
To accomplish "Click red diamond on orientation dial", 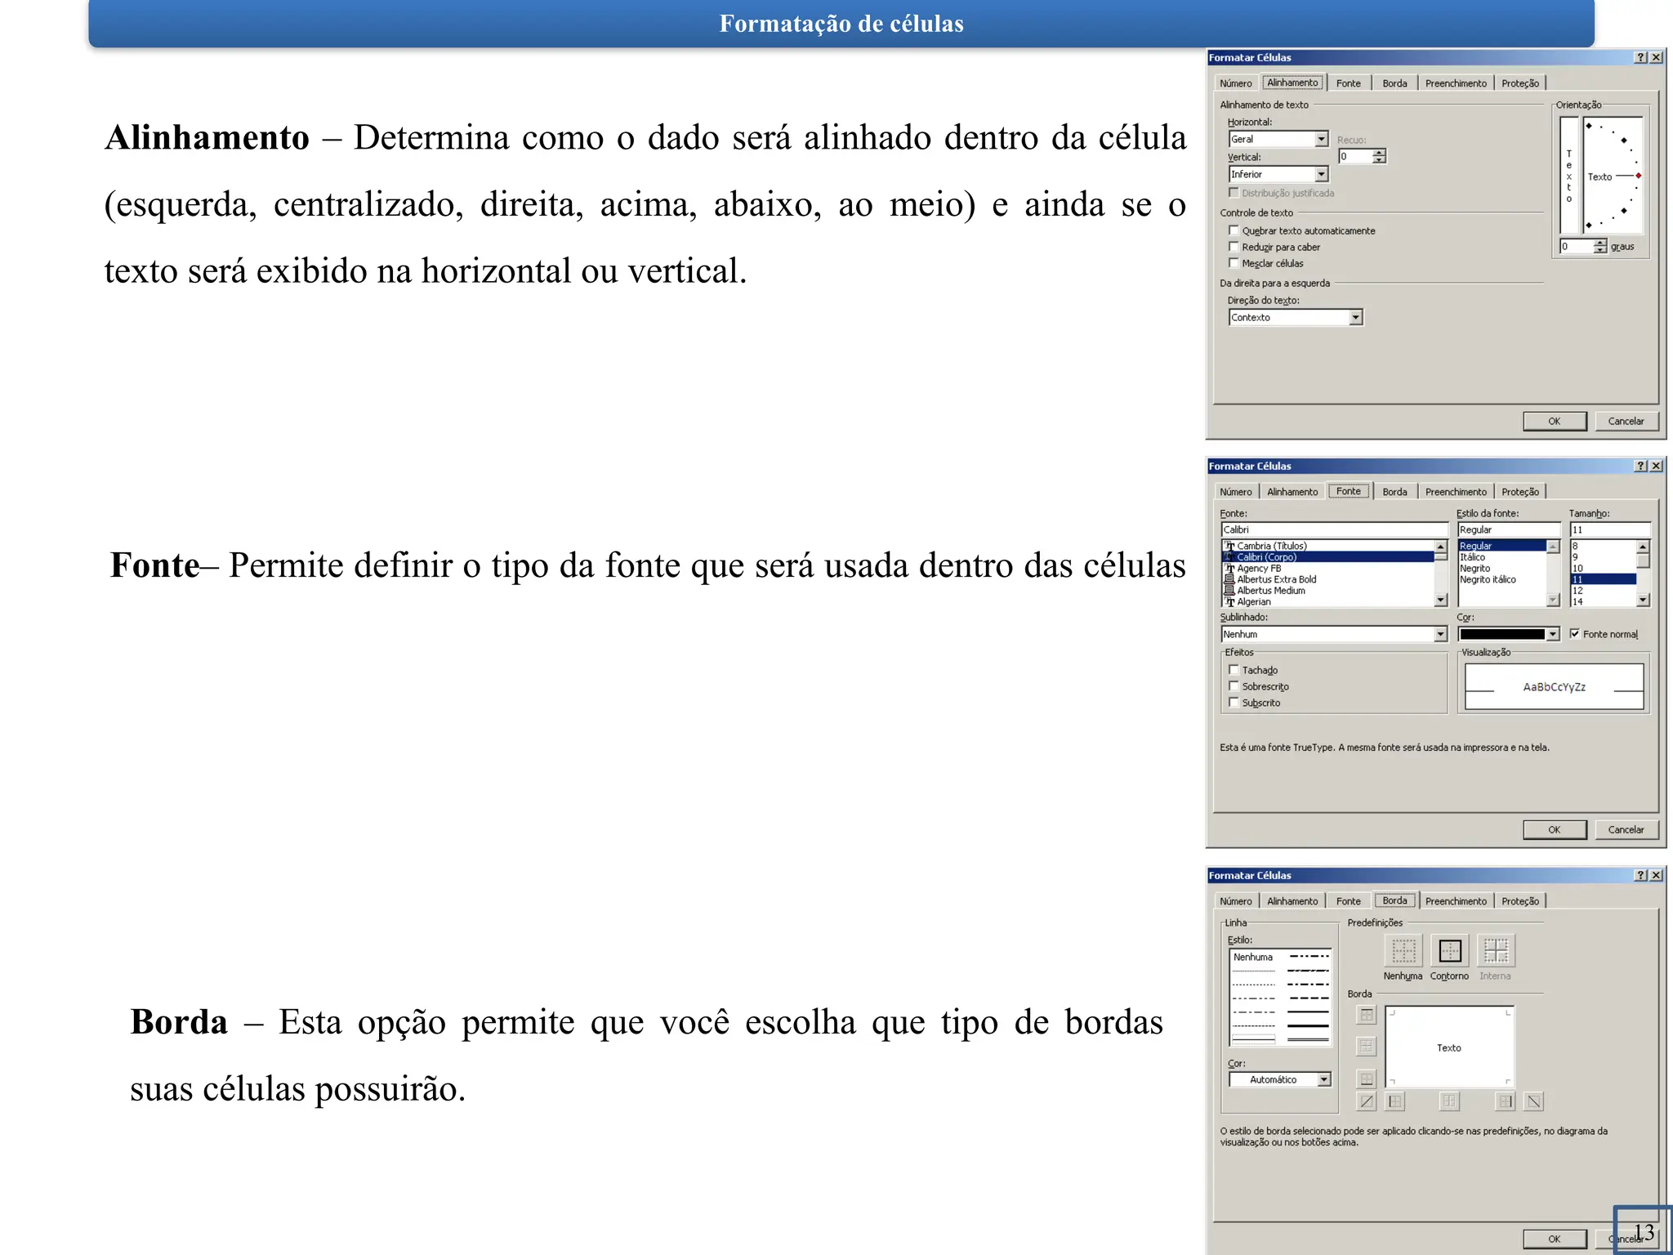I will pyautogui.click(x=1639, y=176).
